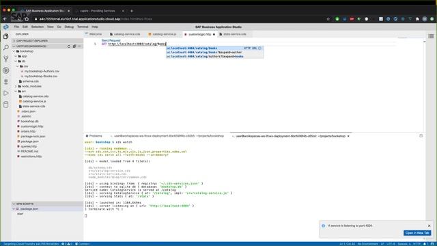Open the Explorer view in activity bar
The image size is (437, 246).
click(6, 36)
